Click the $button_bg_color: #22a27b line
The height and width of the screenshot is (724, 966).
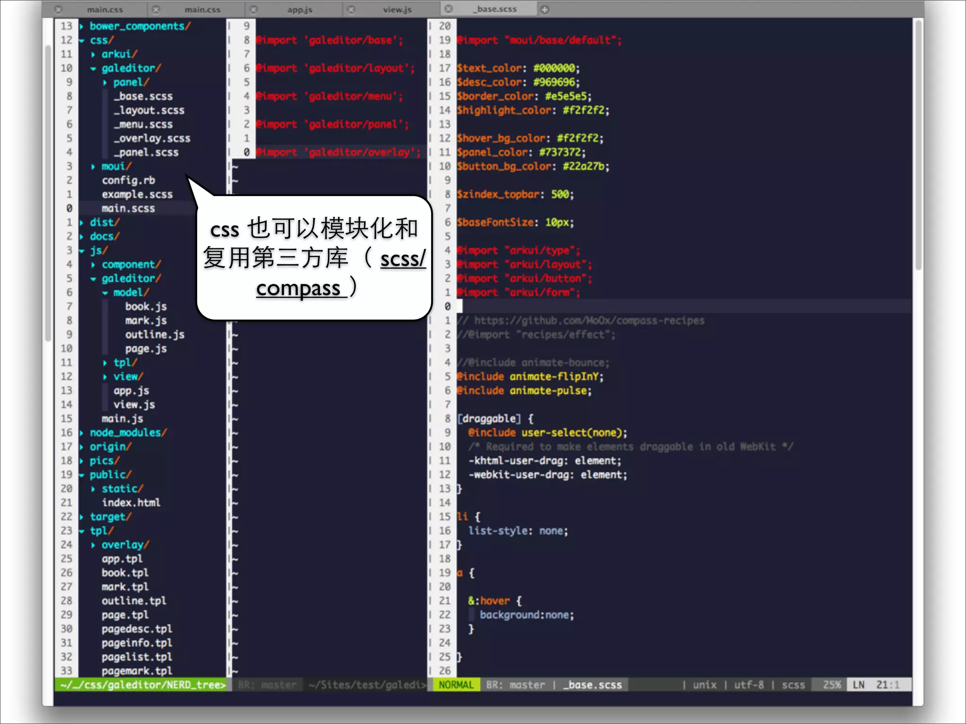(x=533, y=166)
